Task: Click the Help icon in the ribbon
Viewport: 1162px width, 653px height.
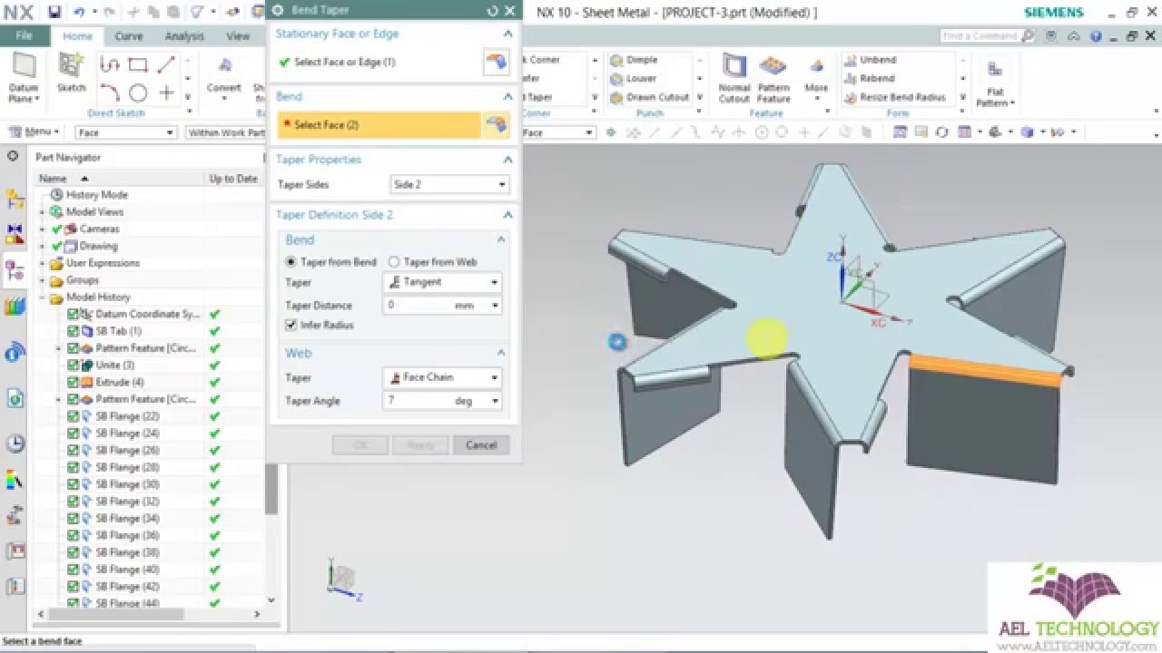Action: pyautogui.click(x=1096, y=36)
